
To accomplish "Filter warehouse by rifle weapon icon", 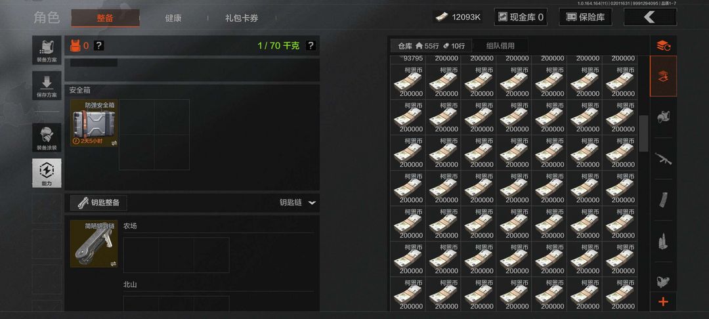I will pos(663,159).
